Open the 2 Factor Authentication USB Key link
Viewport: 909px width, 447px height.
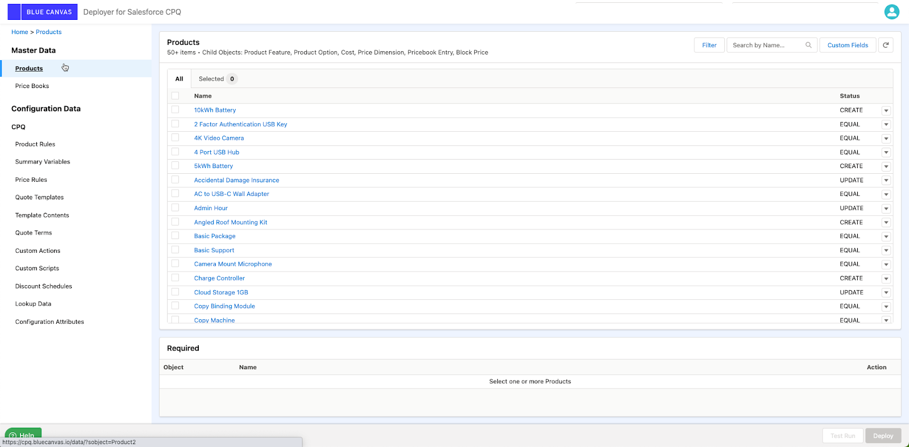pyautogui.click(x=241, y=124)
